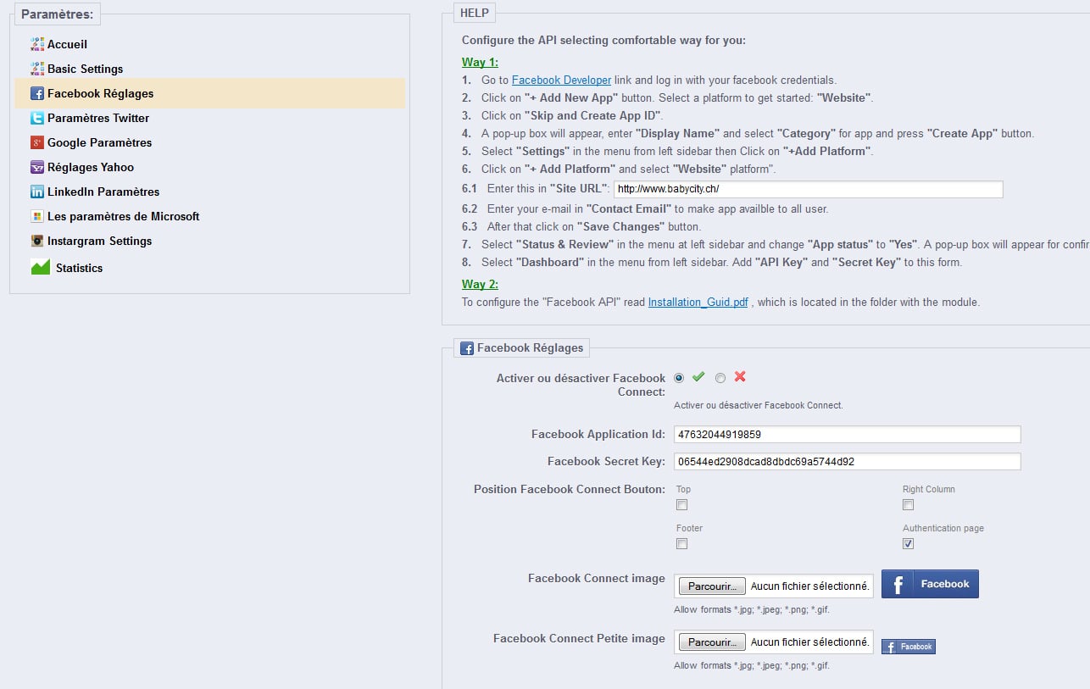Open LinkedIn Paramètres menu item
Viewport: 1090px width, 689px height.
click(x=103, y=192)
